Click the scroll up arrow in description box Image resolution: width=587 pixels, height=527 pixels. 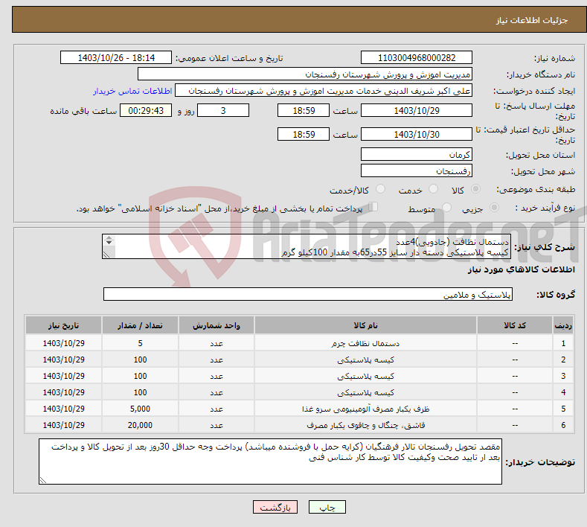coord(109,238)
